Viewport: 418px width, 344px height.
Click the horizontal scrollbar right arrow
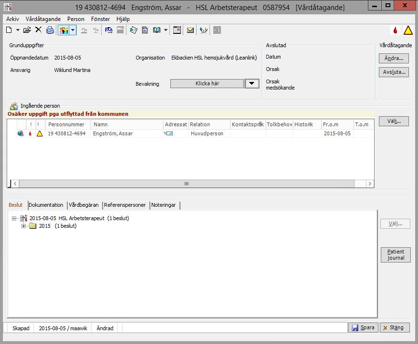point(370,184)
